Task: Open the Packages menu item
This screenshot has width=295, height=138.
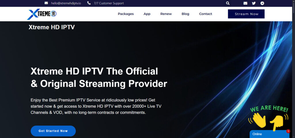Action: tap(126, 14)
